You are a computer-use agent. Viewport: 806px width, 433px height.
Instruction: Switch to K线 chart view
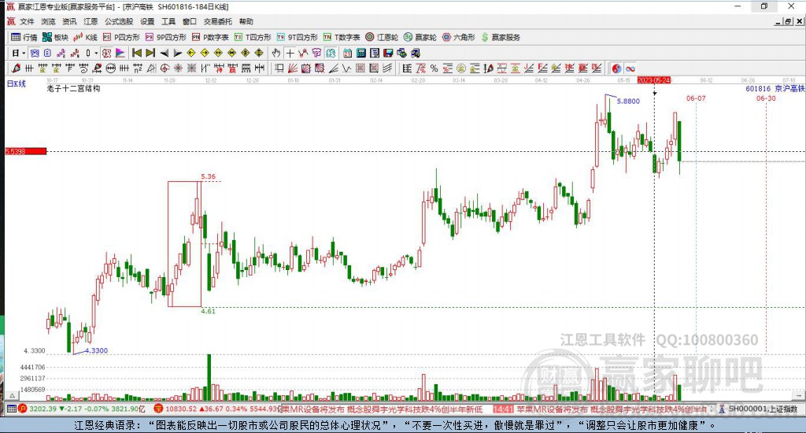coord(85,37)
